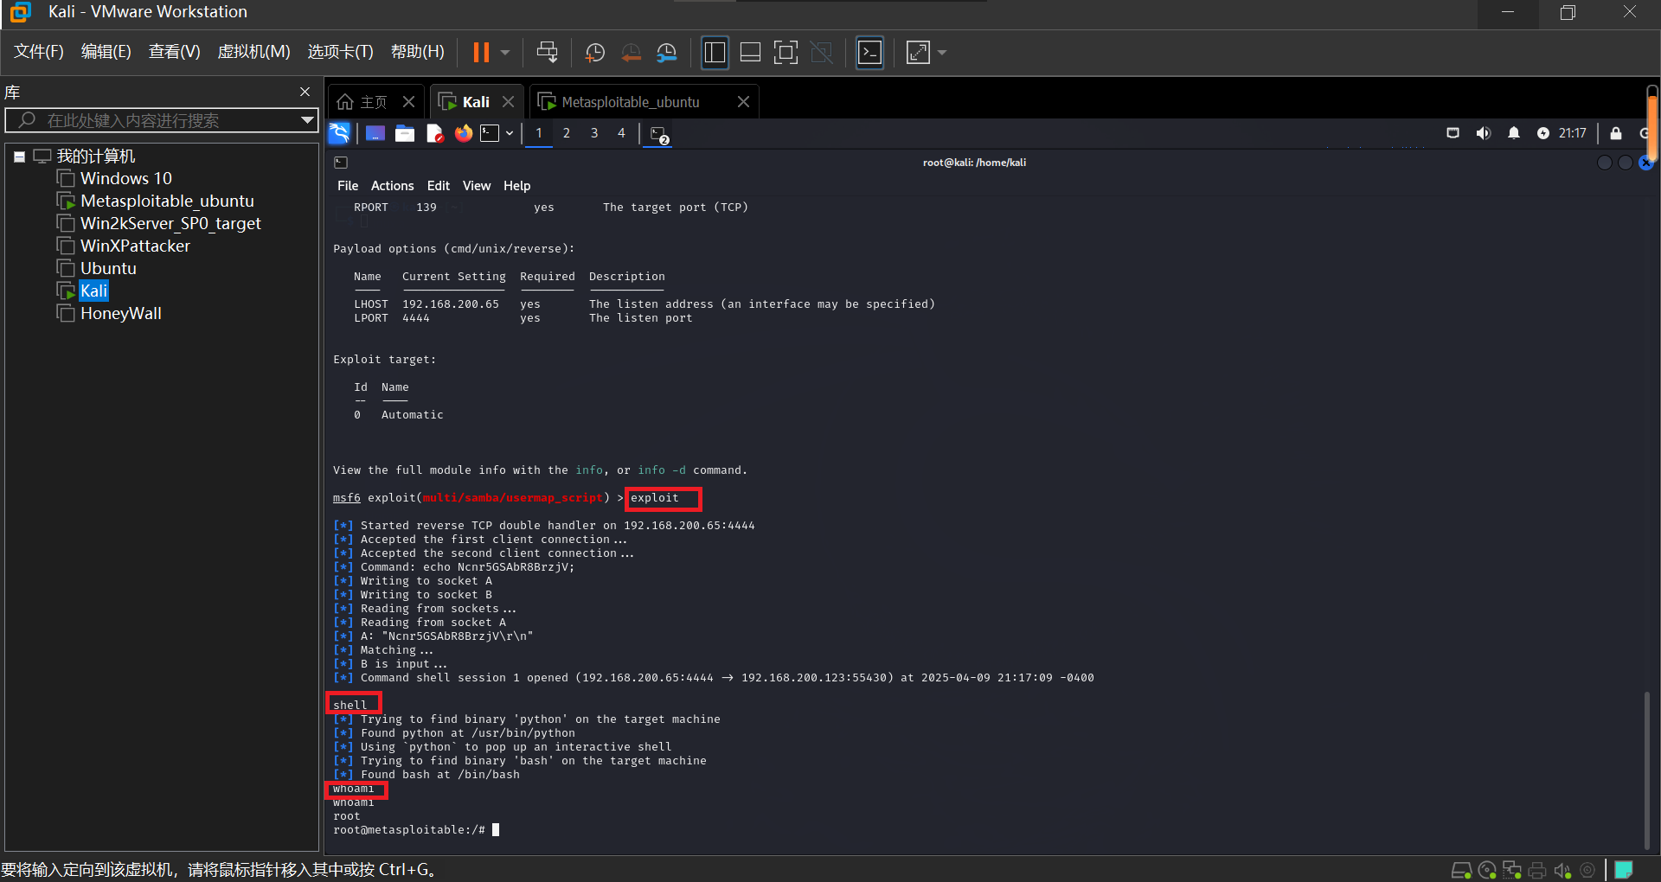This screenshot has width=1661, height=882.
Task: Switch to the Metasploitable_ubuntu tab
Action: 631,102
